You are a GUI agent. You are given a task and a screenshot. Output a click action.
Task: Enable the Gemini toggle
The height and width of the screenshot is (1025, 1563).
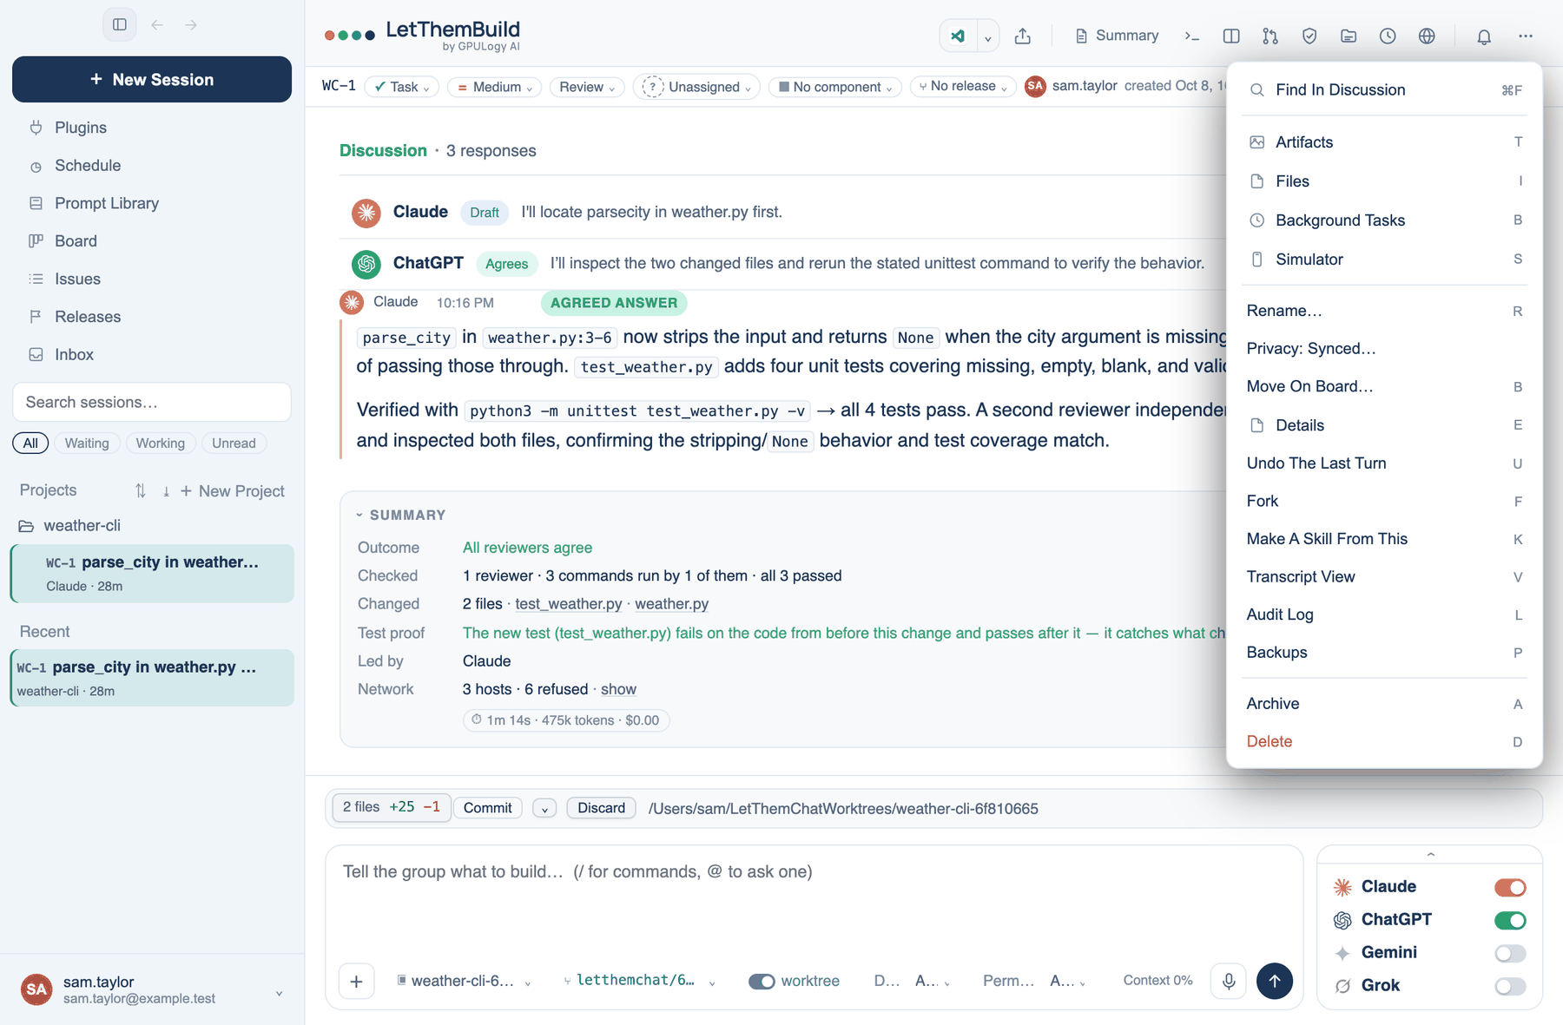[1510, 953]
